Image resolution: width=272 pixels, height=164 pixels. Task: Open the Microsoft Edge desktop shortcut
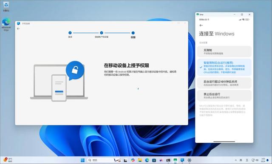(6, 24)
